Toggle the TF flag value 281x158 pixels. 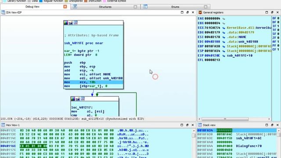(278, 30)
